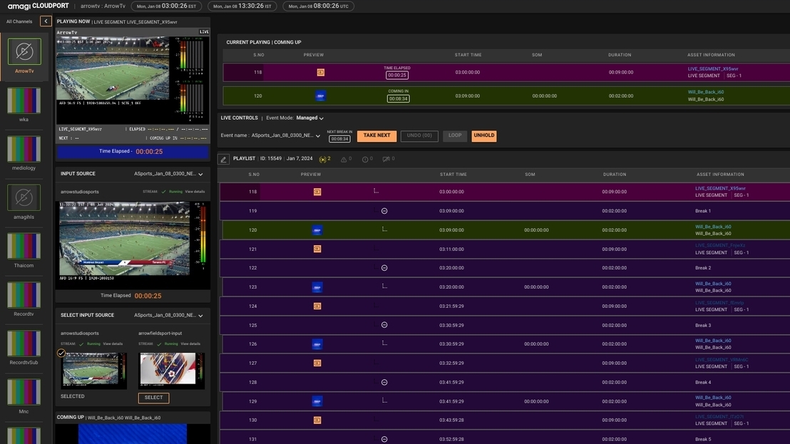
Task: Open the INPUT SOURCE ASports_Jan_08 dropdown
Action: [x=199, y=172]
